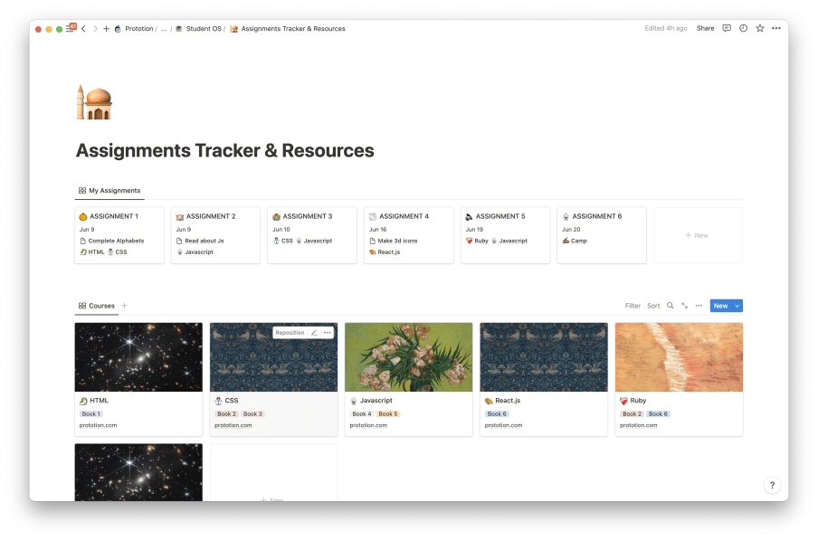Expand Courses database to full page
This screenshot has height=540, width=818.
point(684,306)
